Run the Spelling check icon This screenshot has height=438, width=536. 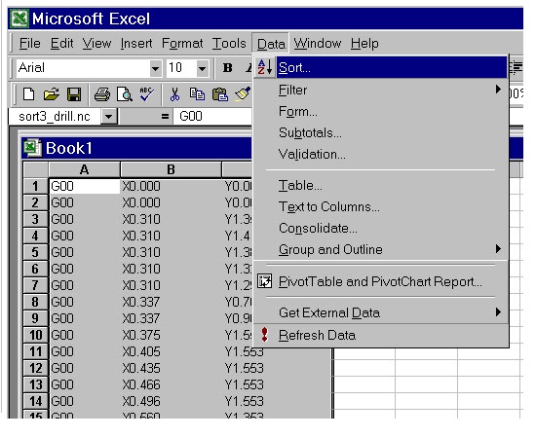tap(146, 93)
